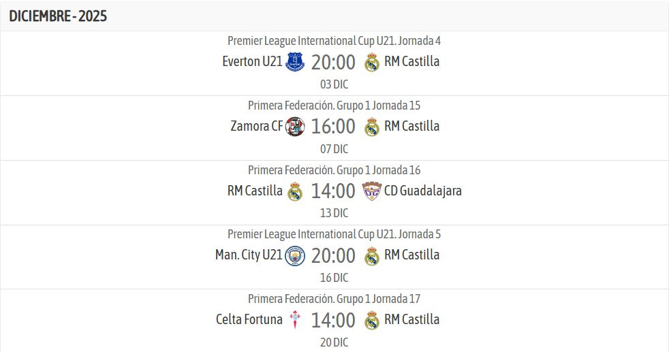Click Primera Federación Grupo 1 Jornada 16 label
The image size is (669, 352).
click(x=334, y=170)
